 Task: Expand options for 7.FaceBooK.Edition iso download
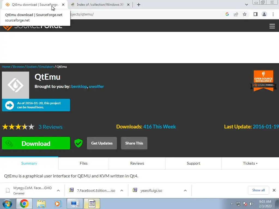[122, 190]
